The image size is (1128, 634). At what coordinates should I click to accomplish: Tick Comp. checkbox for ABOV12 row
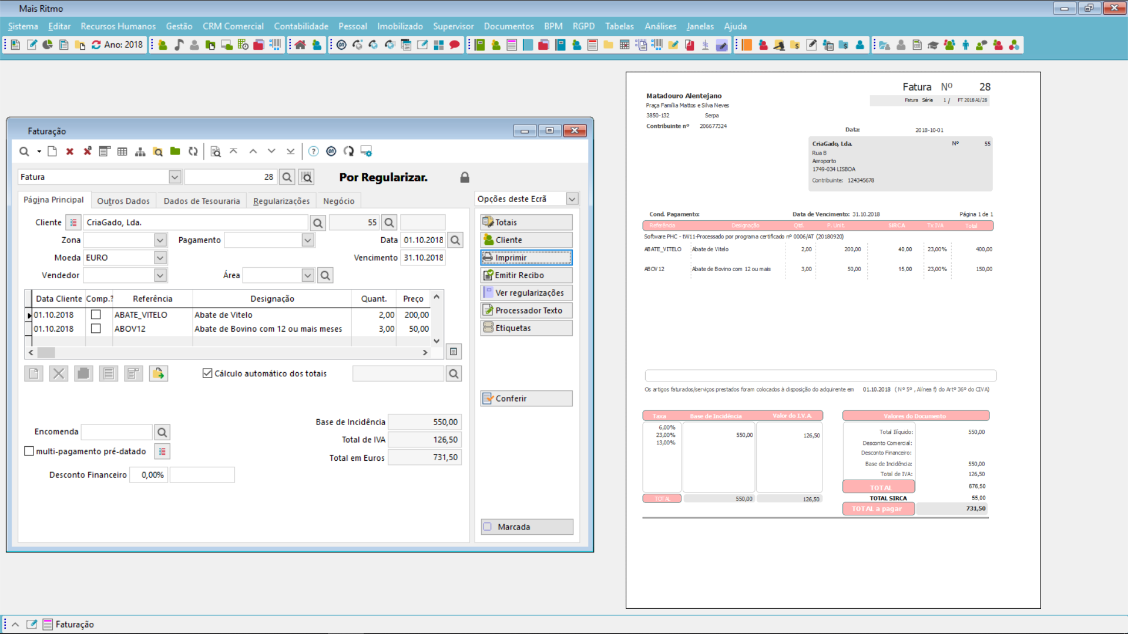coord(96,329)
